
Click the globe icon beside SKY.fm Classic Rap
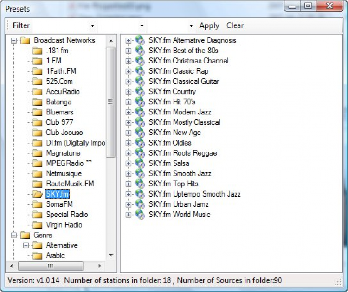[x=140, y=71]
